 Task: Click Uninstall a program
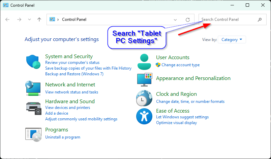(x=63, y=137)
